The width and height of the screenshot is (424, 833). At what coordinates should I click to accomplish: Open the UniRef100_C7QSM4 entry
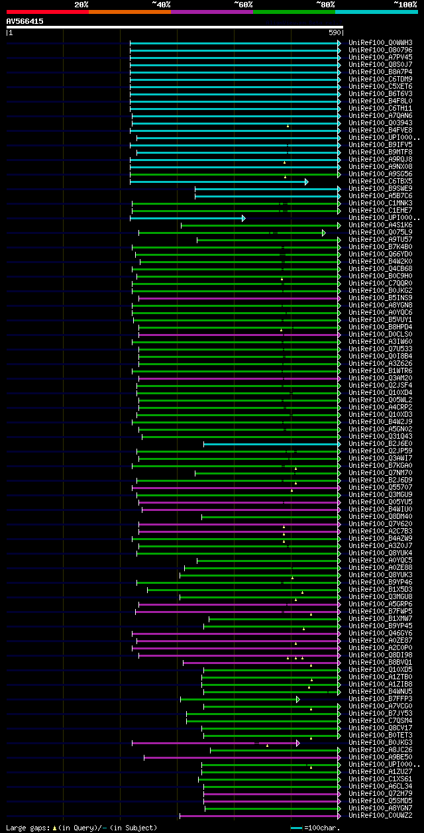[380, 720]
